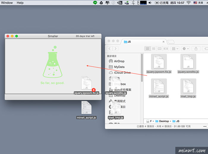This screenshot has height=154, width=208.
Task: Add a new Finder tab
Action: pos(171,42)
